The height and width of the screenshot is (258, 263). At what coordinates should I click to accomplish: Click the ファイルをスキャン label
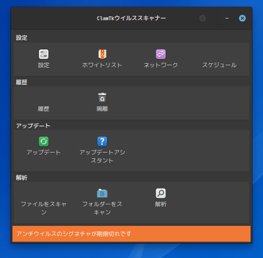pyautogui.click(x=44, y=208)
